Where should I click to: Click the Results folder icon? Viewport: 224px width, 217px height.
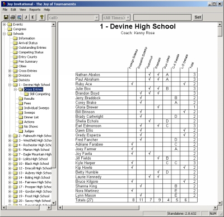pyautogui.click(x=21, y=99)
